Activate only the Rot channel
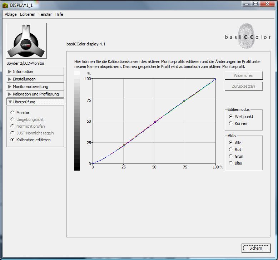 [230, 149]
